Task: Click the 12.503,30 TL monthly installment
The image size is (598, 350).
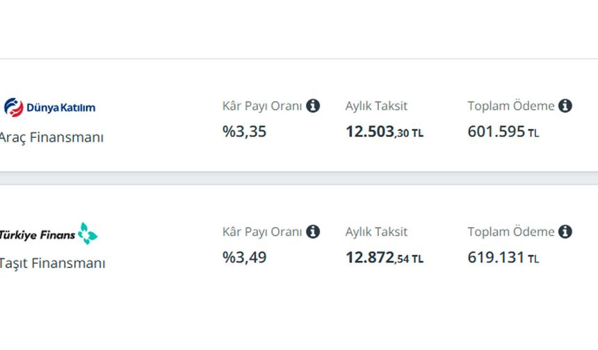Action: click(x=385, y=132)
